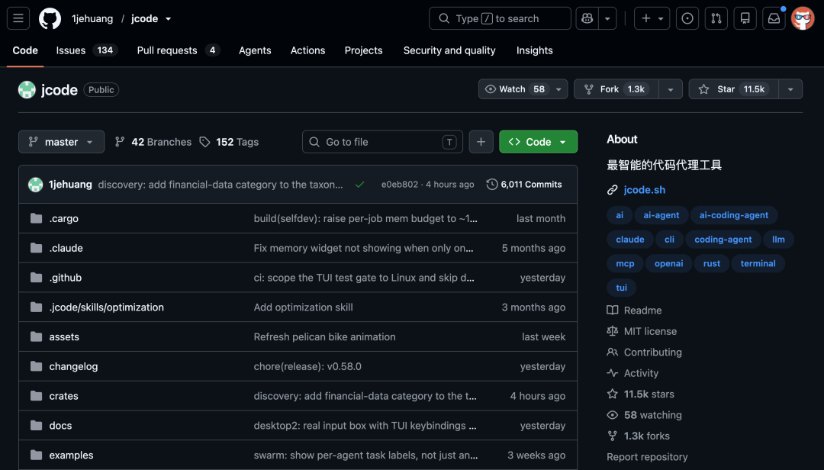This screenshot has width=824, height=470.
Task: Open the user profile avatar menu
Action: pos(803,18)
